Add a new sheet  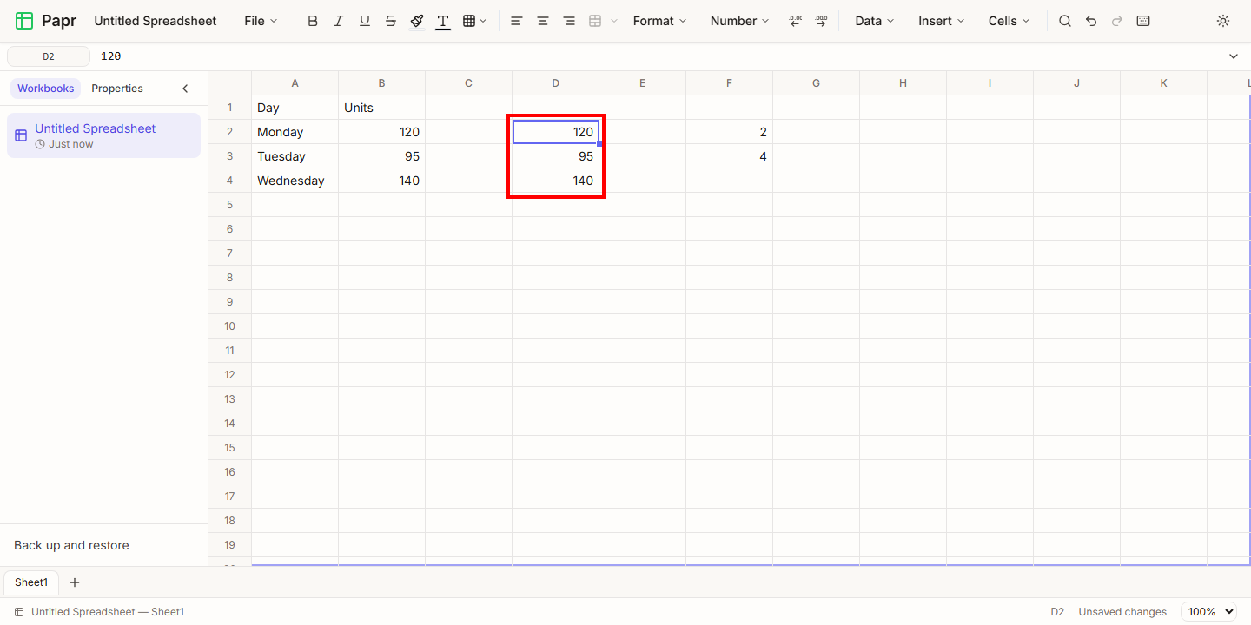pos(75,582)
